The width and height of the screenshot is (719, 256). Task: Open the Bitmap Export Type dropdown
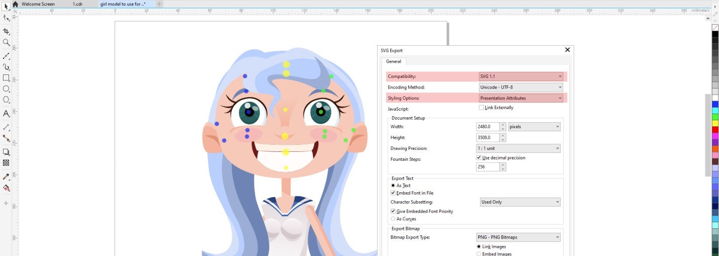tap(518, 237)
